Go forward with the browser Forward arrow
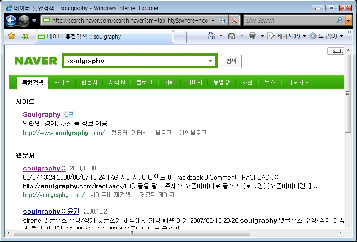The image size is (357, 242). 24,21
